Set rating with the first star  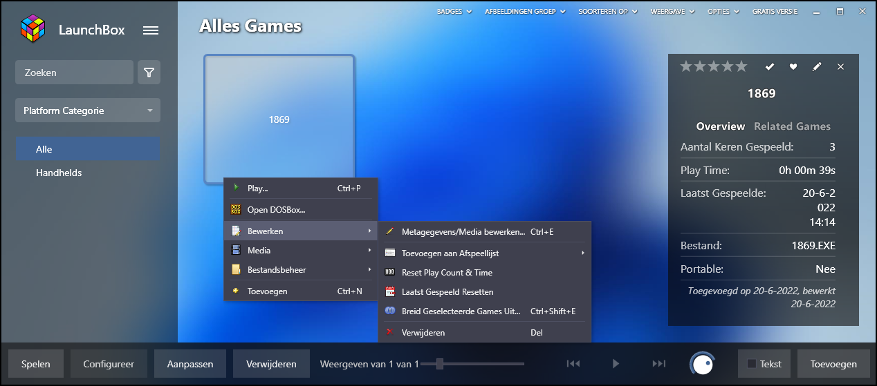[x=686, y=66]
